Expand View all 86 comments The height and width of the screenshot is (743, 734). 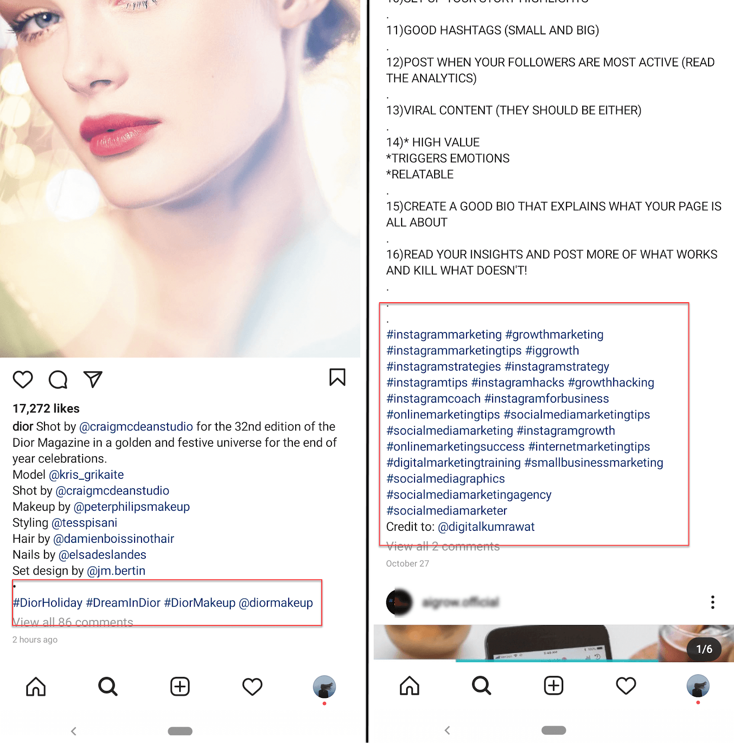point(73,622)
